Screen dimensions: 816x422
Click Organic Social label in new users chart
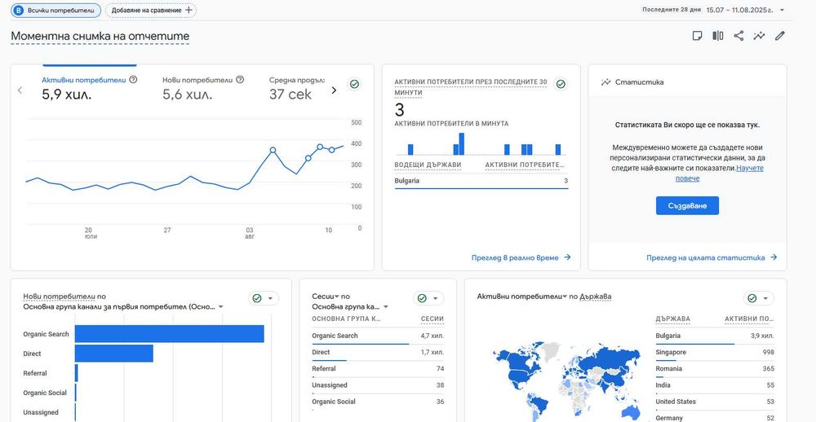(x=45, y=393)
